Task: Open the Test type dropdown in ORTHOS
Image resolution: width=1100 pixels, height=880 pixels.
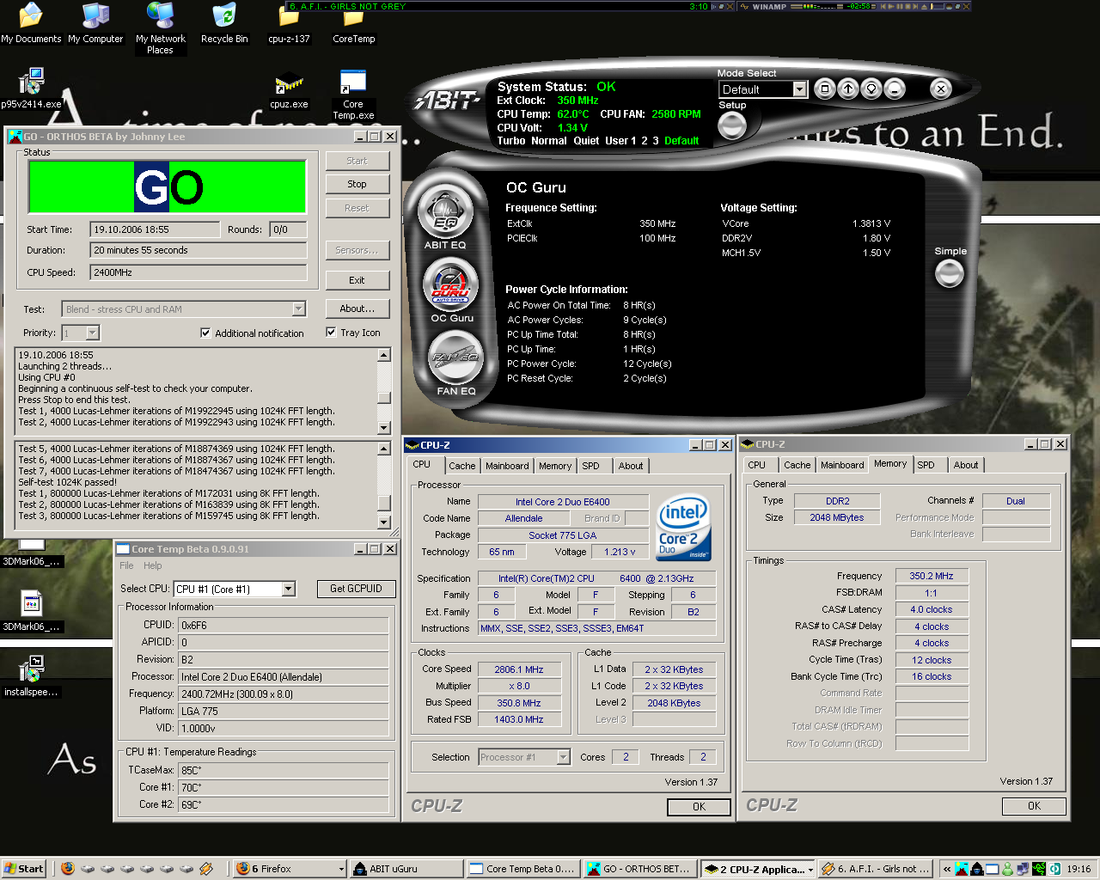Action: coord(298,309)
